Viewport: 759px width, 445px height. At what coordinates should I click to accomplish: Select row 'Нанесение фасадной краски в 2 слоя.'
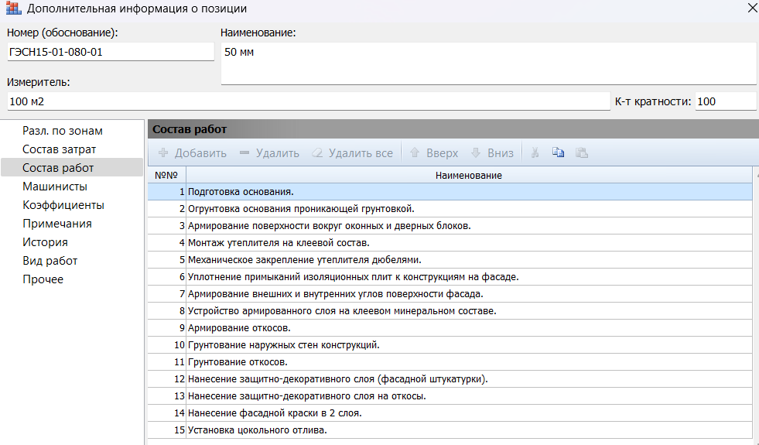coord(450,413)
